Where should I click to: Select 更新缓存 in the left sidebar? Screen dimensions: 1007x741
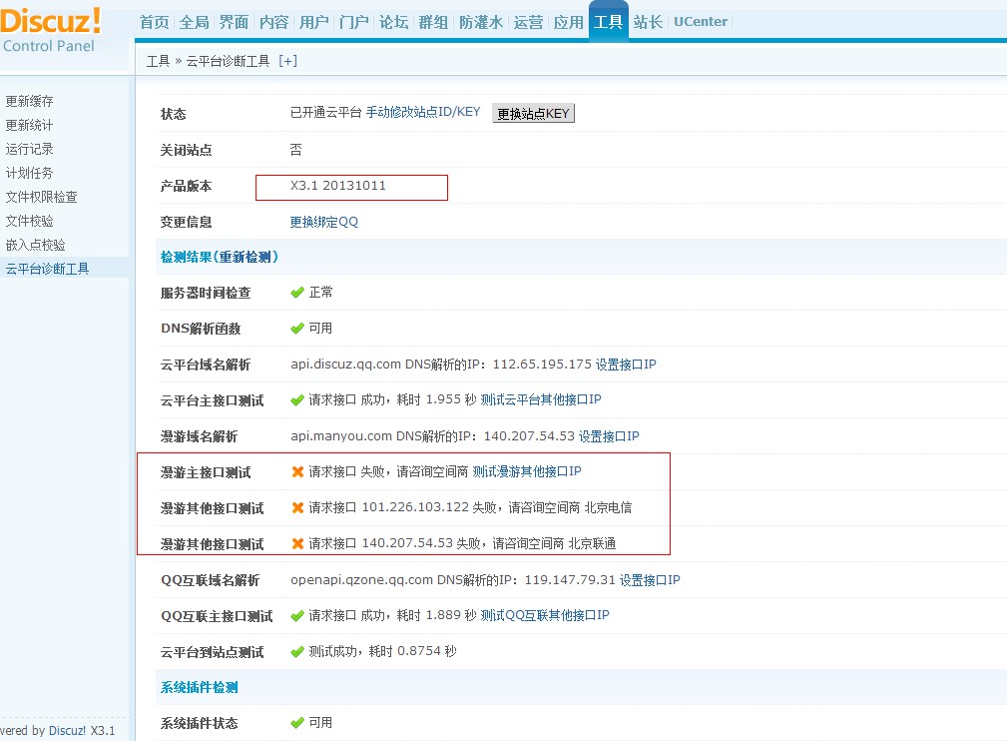(30, 101)
